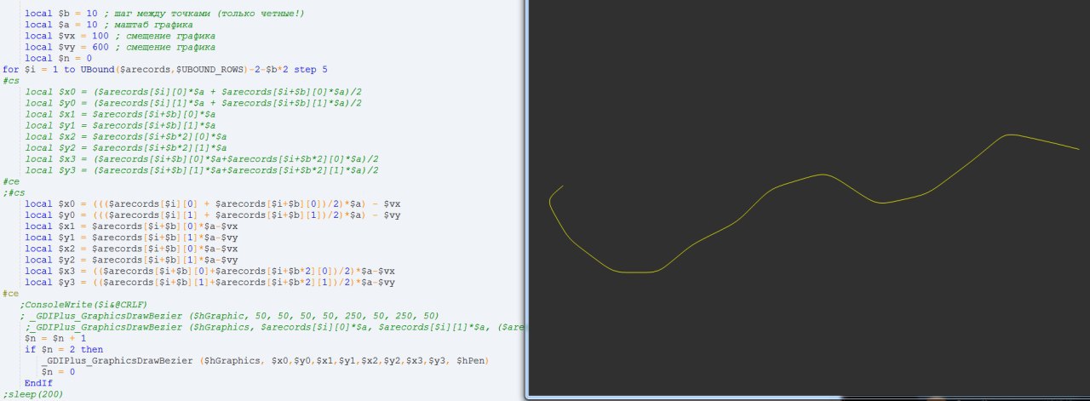
Task: Click the ';sleep(200)' comment line
Action: pos(32,394)
